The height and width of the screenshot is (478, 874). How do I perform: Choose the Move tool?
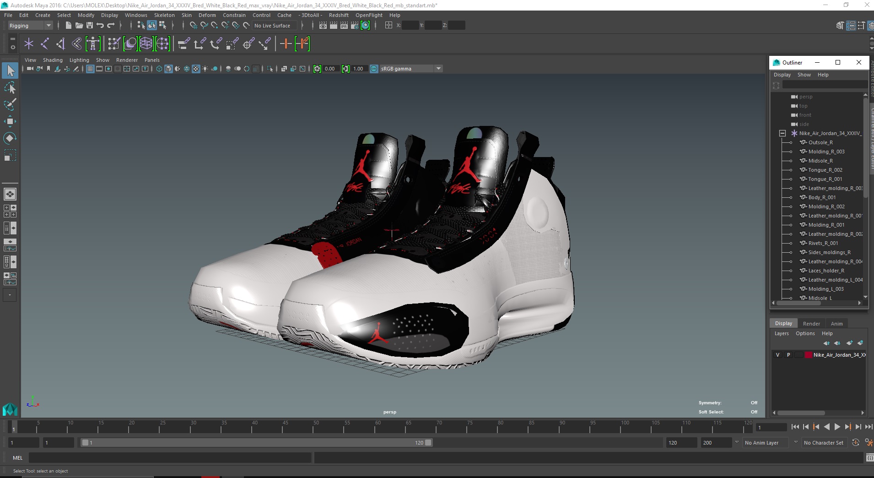coord(10,121)
